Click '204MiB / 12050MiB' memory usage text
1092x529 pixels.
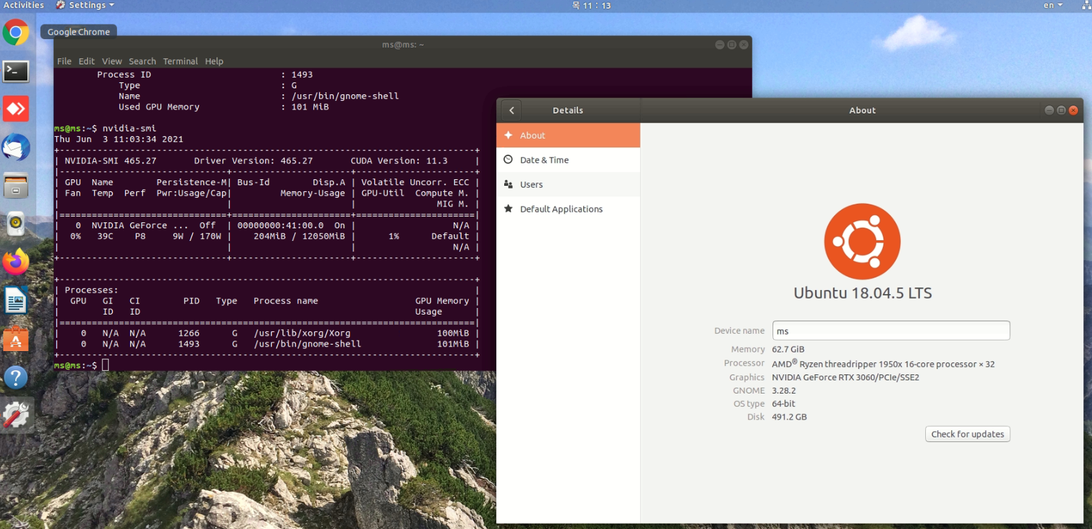pos(299,236)
